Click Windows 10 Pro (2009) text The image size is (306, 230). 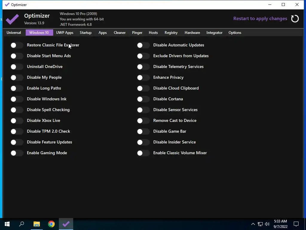[78, 14]
